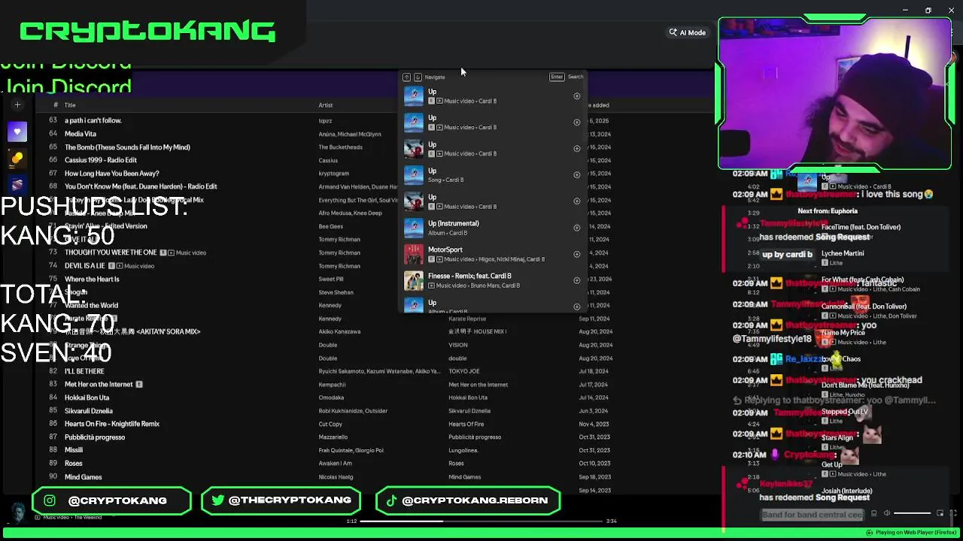This screenshot has width=963, height=541.
Task: Select "Finesse - Remix; feat. Cardi B" result
Action: pyautogui.click(x=493, y=280)
